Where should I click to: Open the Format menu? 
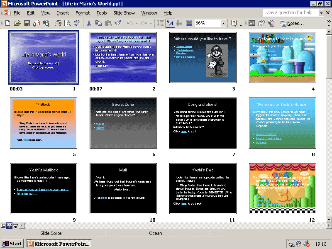tap(83, 13)
